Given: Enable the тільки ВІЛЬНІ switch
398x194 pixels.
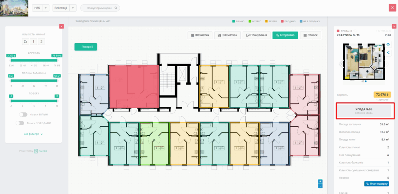Looking at the screenshot, I should [23, 115].
